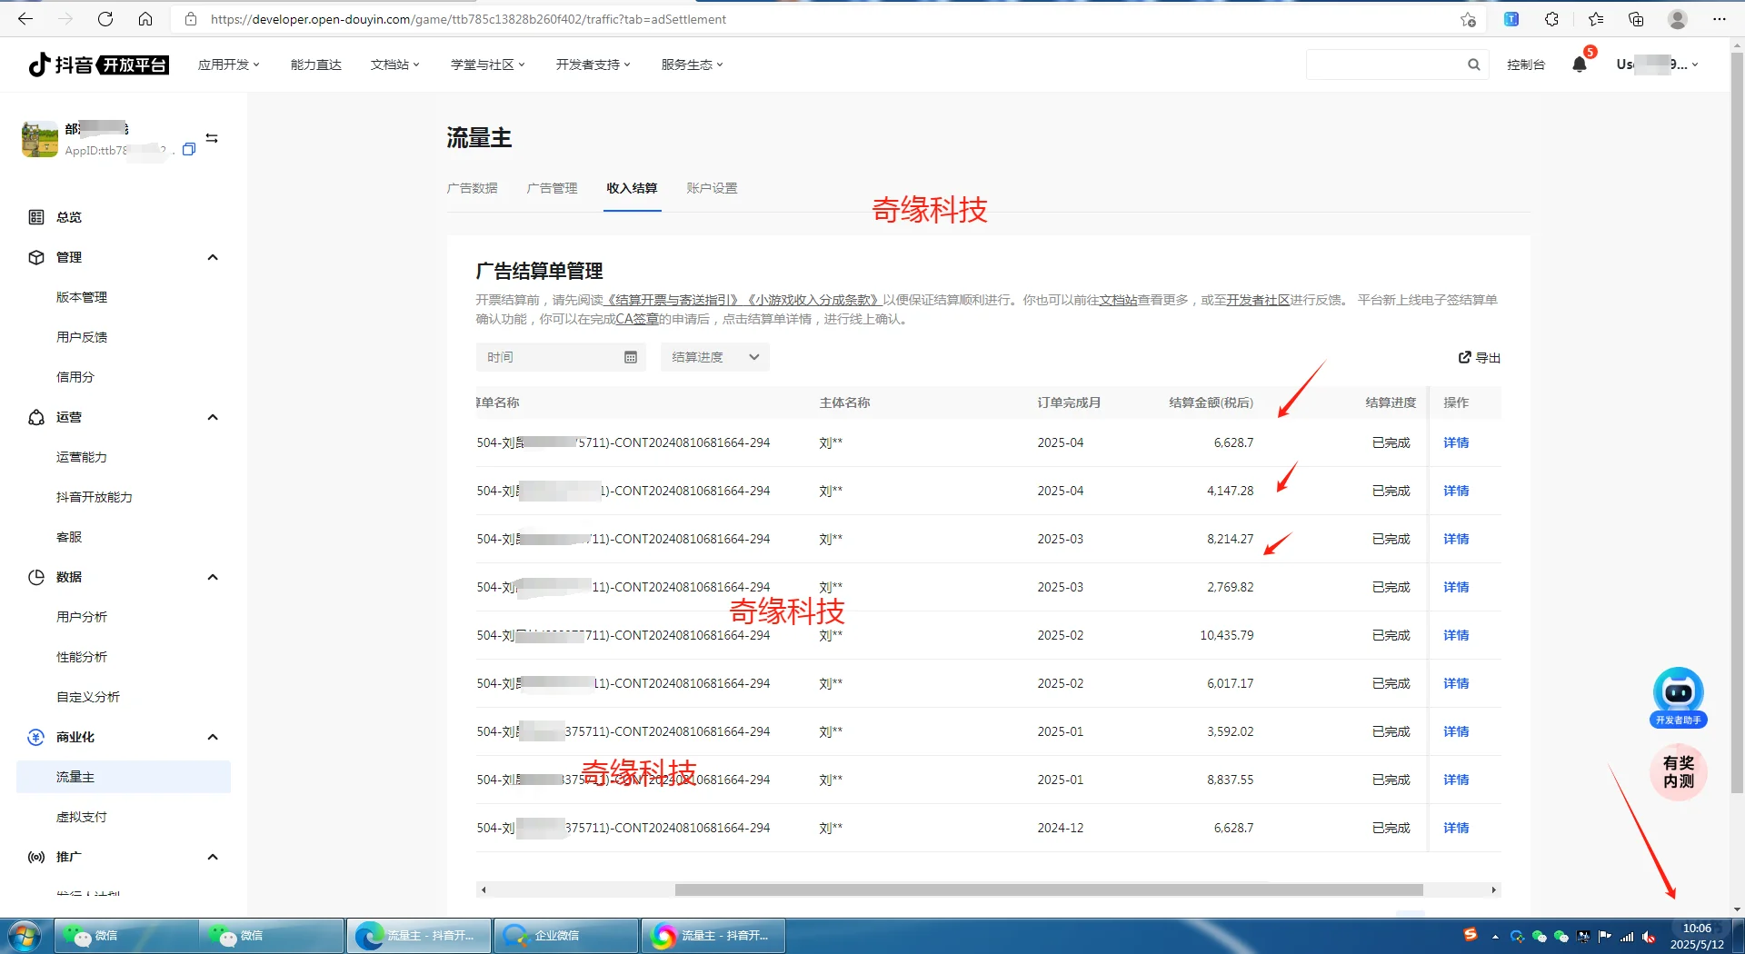Open the CA签章 link

click(637, 319)
